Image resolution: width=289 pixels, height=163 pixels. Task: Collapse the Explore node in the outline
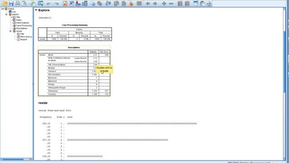6,14
